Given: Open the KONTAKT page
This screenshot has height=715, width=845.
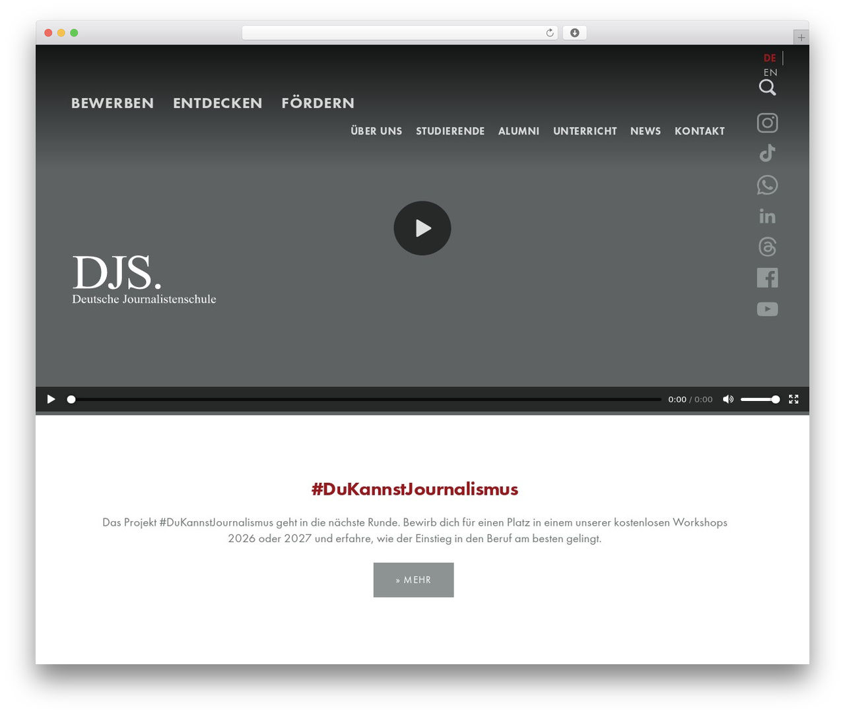Looking at the screenshot, I should (x=700, y=131).
